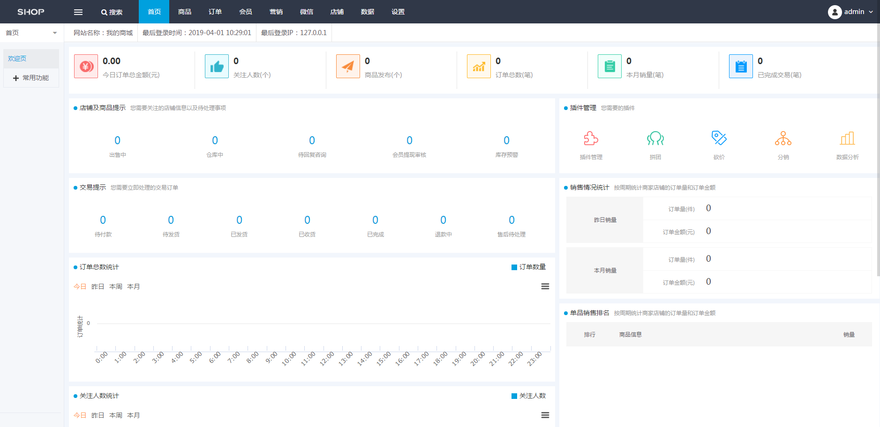Select the 首页 top navigation tab
The image size is (880, 427).
pyautogui.click(x=154, y=12)
